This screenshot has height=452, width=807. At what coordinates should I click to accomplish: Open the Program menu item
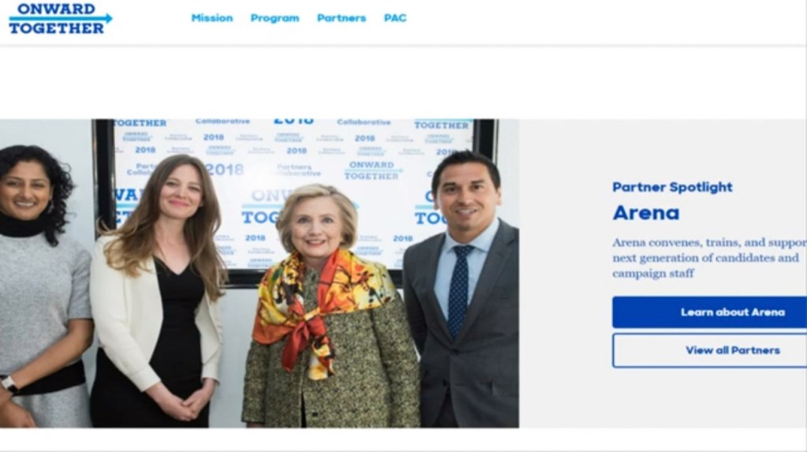(x=275, y=18)
